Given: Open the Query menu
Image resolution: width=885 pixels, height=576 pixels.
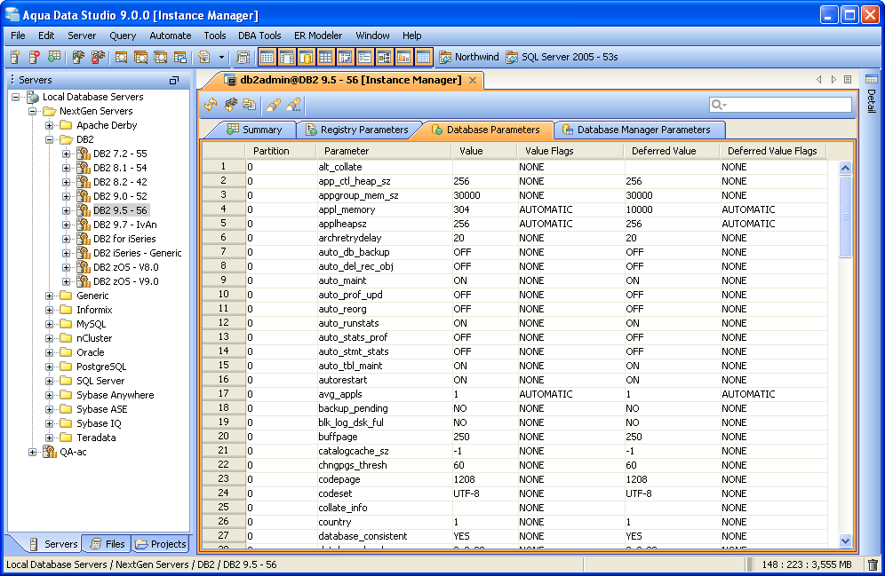Looking at the screenshot, I should coord(123,36).
